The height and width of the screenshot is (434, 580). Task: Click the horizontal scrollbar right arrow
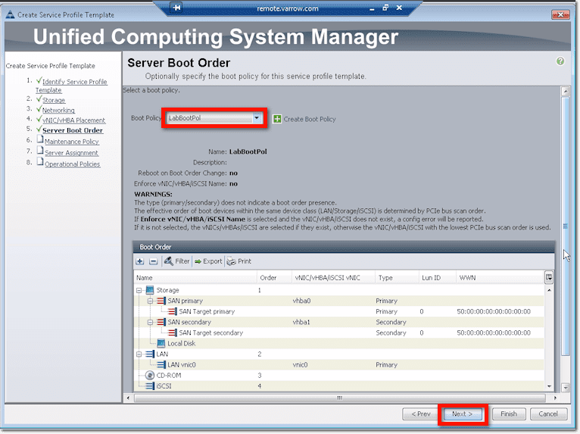555,398
